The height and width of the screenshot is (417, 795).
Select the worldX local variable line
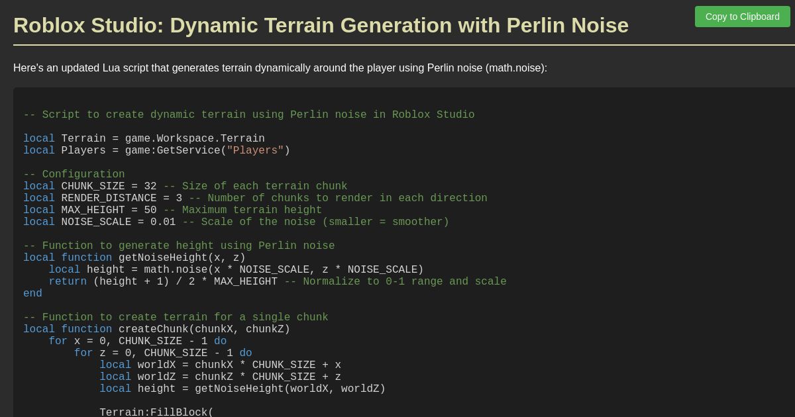click(x=219, y=365)
